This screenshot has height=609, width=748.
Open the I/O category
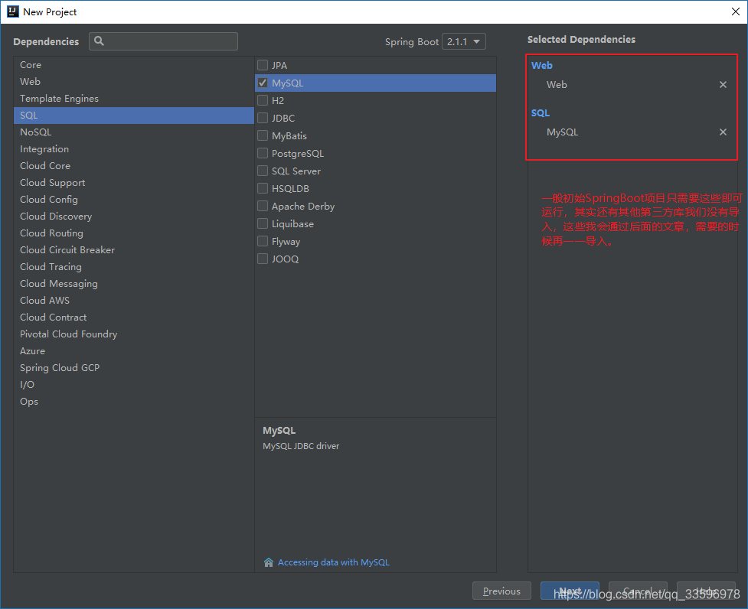click(x=133, y=385)
